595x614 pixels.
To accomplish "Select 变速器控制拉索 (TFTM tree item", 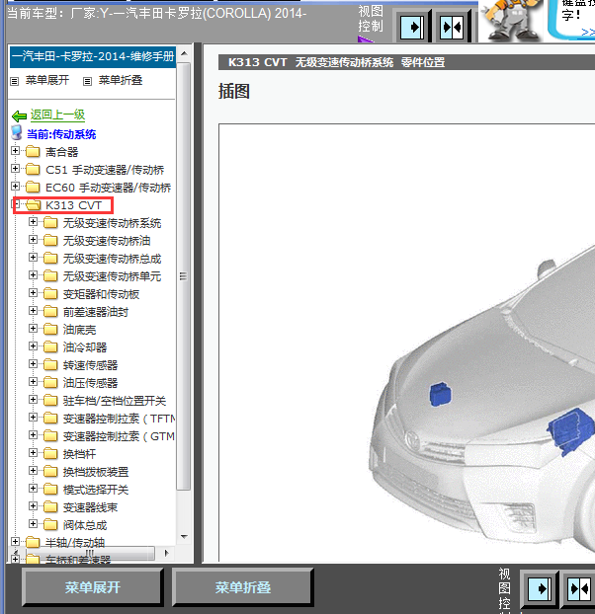I will click(x=120, y=419).
